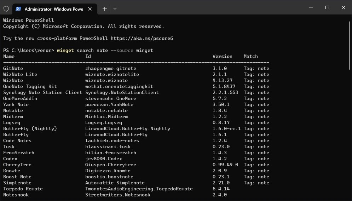Click the 'Id' column header
The height and width of the screenshot is (201, 352).
[x=88, y=56]
